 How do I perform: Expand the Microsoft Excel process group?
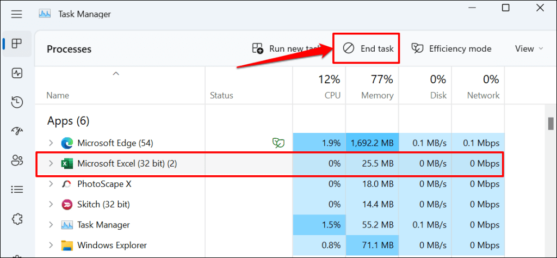51,163
